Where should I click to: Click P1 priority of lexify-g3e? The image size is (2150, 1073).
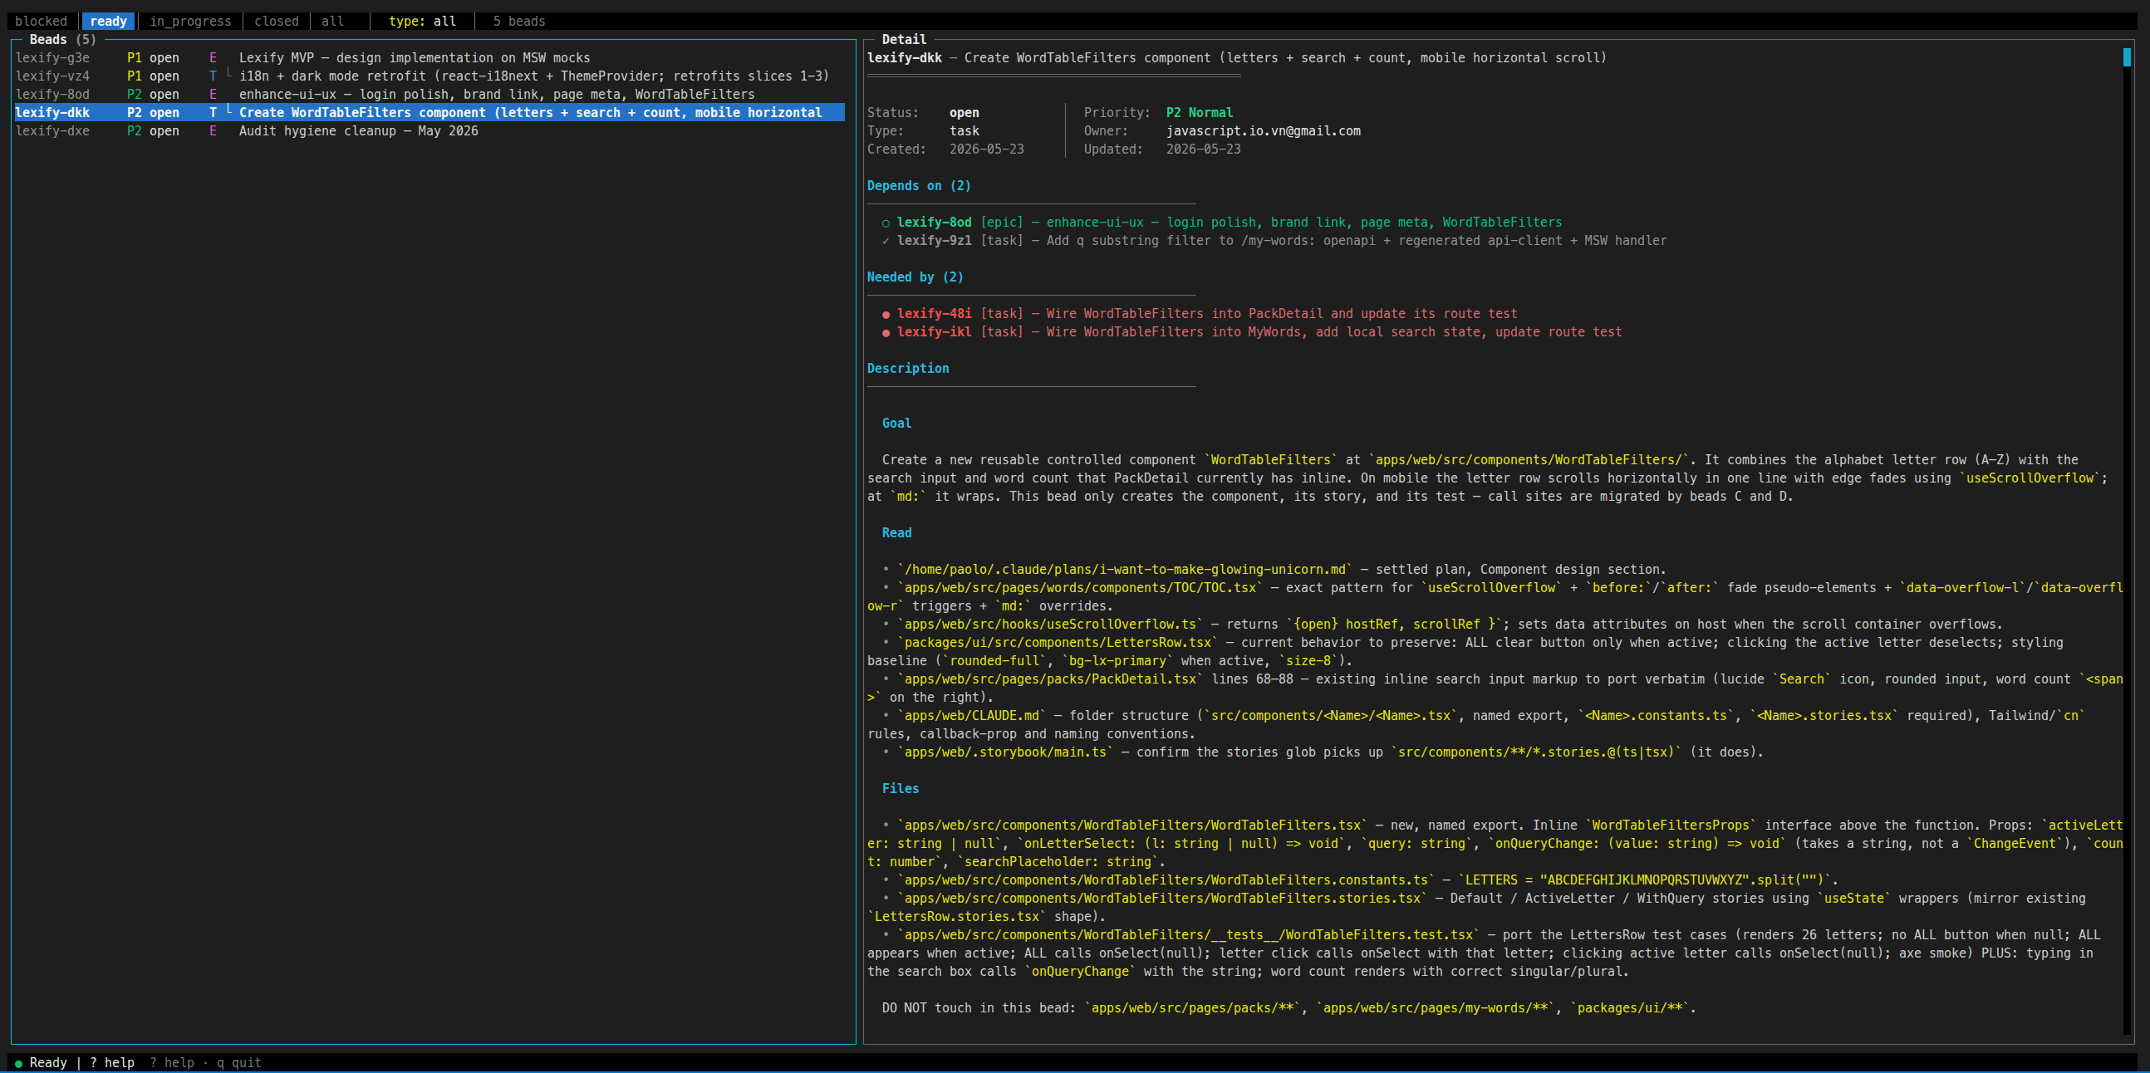pyautogui.click(x=135, y=57)
